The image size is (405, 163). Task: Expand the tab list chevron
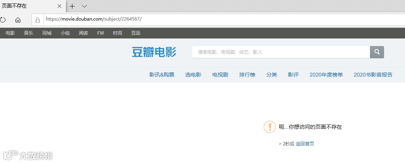[84, 6]
